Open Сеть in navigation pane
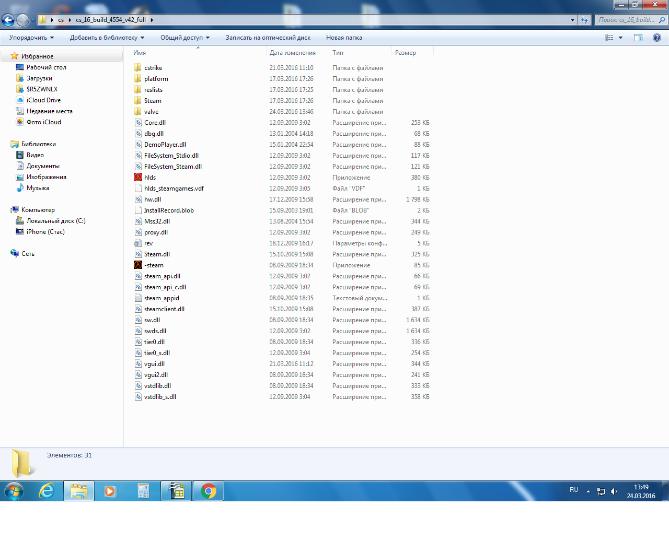The image size is (669, 541). pyautogui.click(x=28, y=254)
